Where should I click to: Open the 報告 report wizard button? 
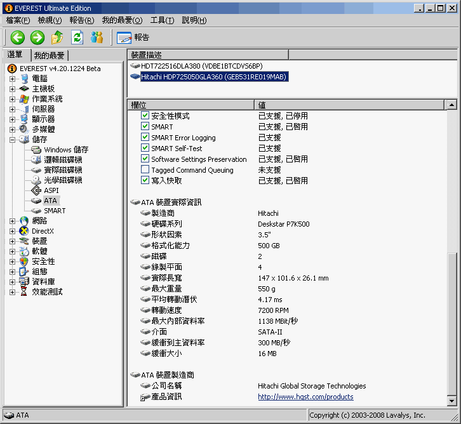click(133, 37)
